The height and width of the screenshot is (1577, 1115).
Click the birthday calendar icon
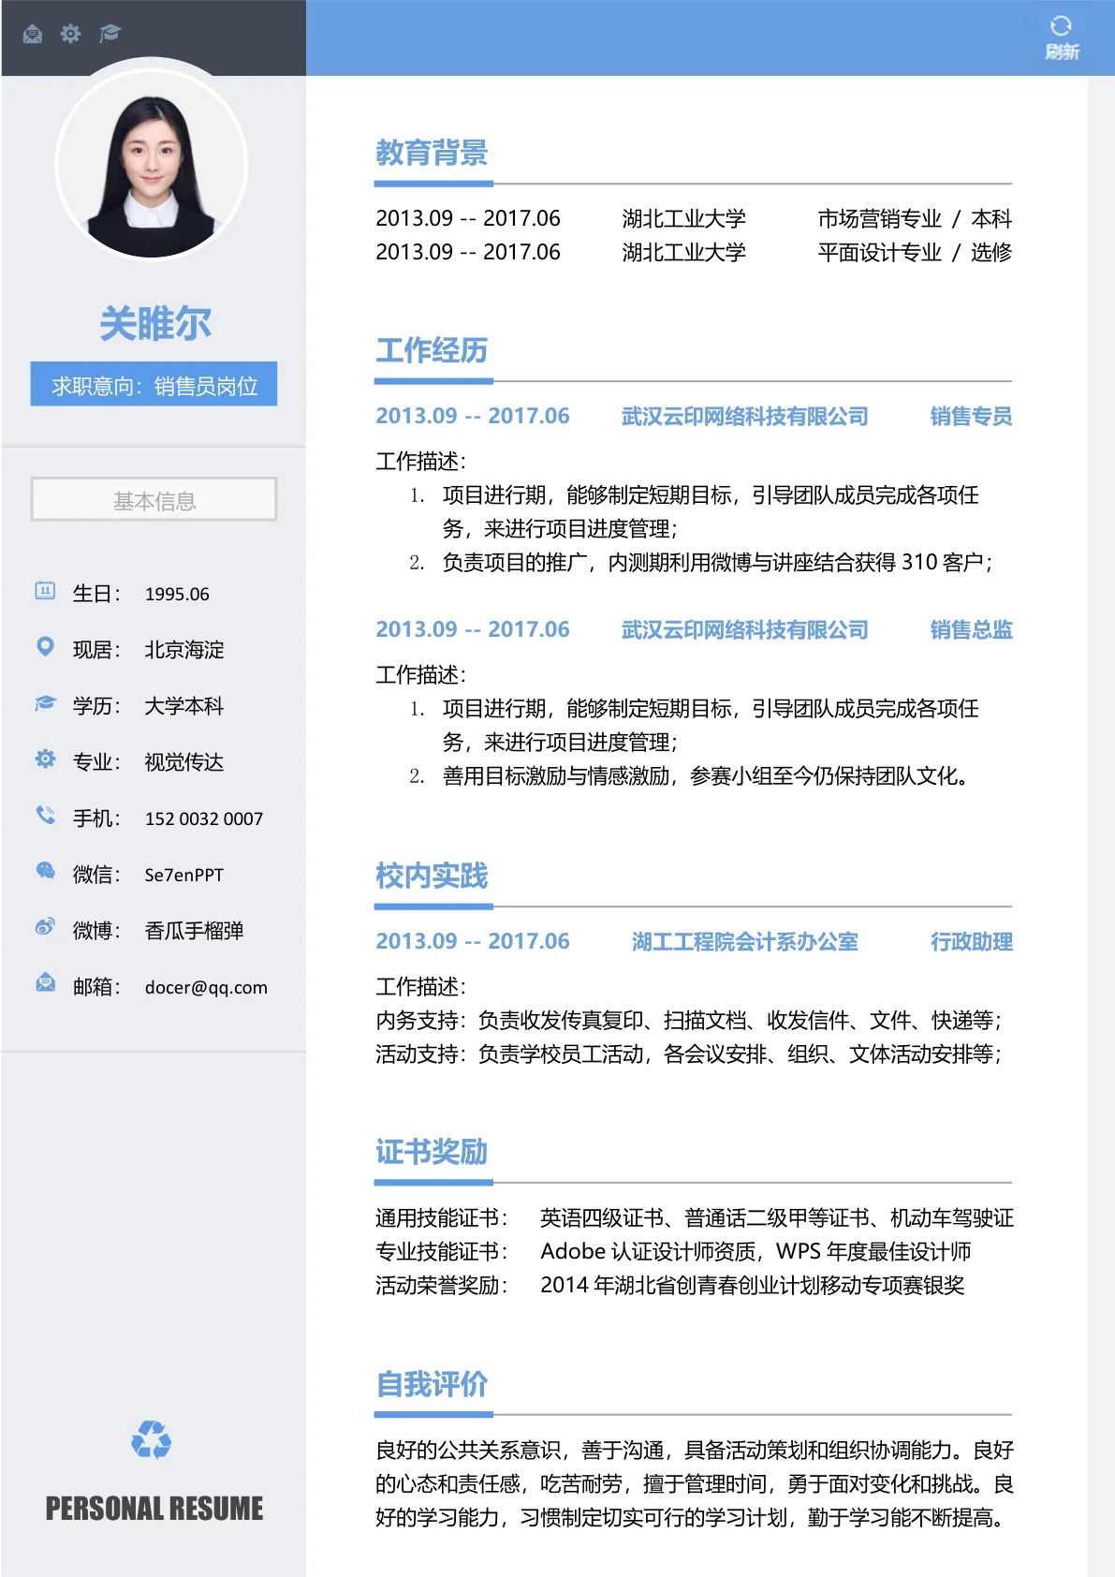45,590
